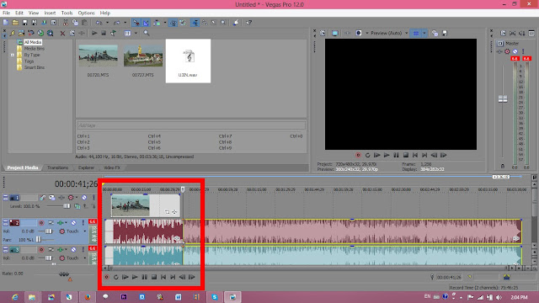Click Interactive Tutorials icon in main toolbar
The image size is (539, 303).
click(x=236, y=23)
